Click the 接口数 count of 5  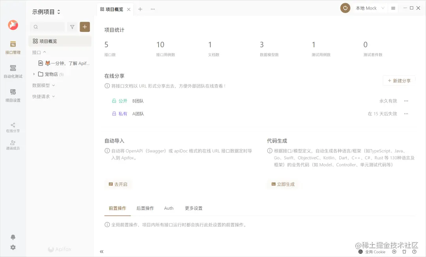(x=106, y=45)
